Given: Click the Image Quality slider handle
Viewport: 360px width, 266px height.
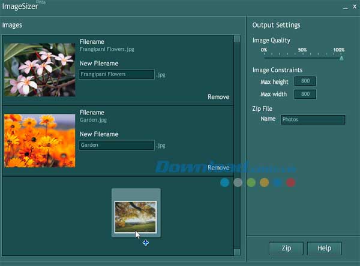Looking at the screenshot, I should (x=341, y=58).
